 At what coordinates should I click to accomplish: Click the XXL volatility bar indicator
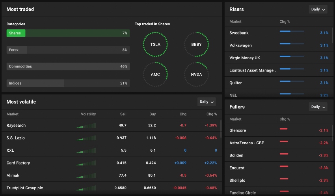point(86,151)
